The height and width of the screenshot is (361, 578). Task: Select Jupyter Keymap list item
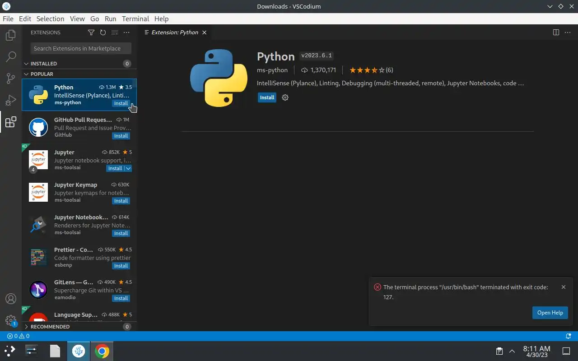[x=79, y=192]
